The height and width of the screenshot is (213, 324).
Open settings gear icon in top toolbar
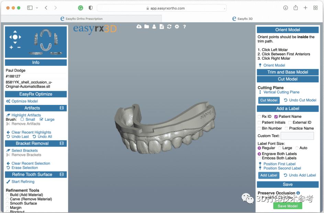tap(177, 27)
